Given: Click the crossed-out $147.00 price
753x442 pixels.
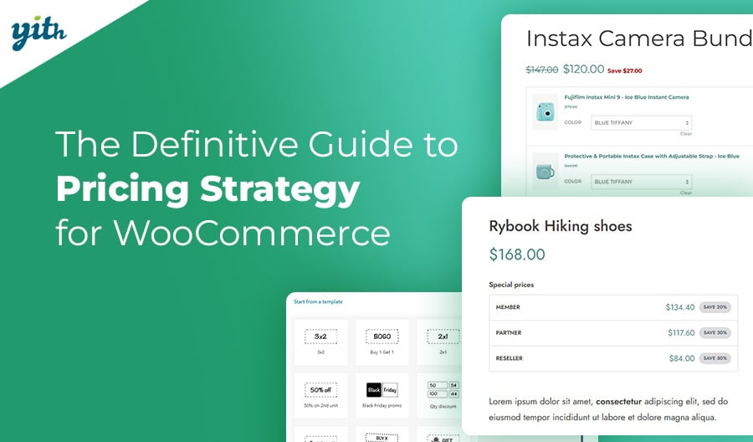Looking at the screenshot, I should click(541, 70).
